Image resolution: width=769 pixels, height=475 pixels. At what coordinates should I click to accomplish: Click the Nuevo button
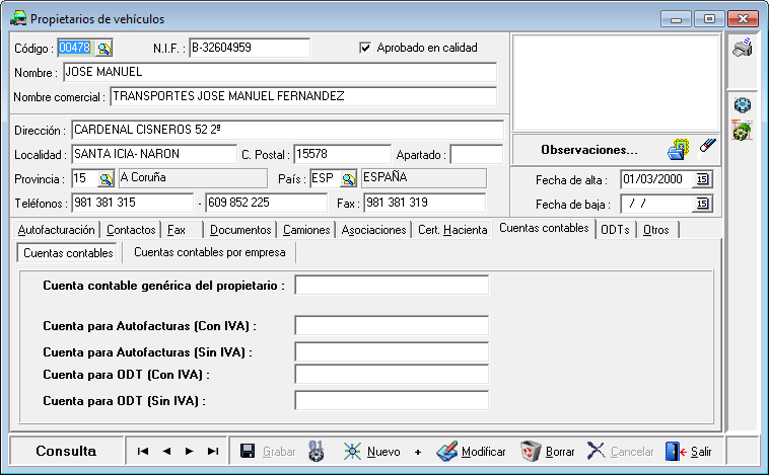[372, 451]
